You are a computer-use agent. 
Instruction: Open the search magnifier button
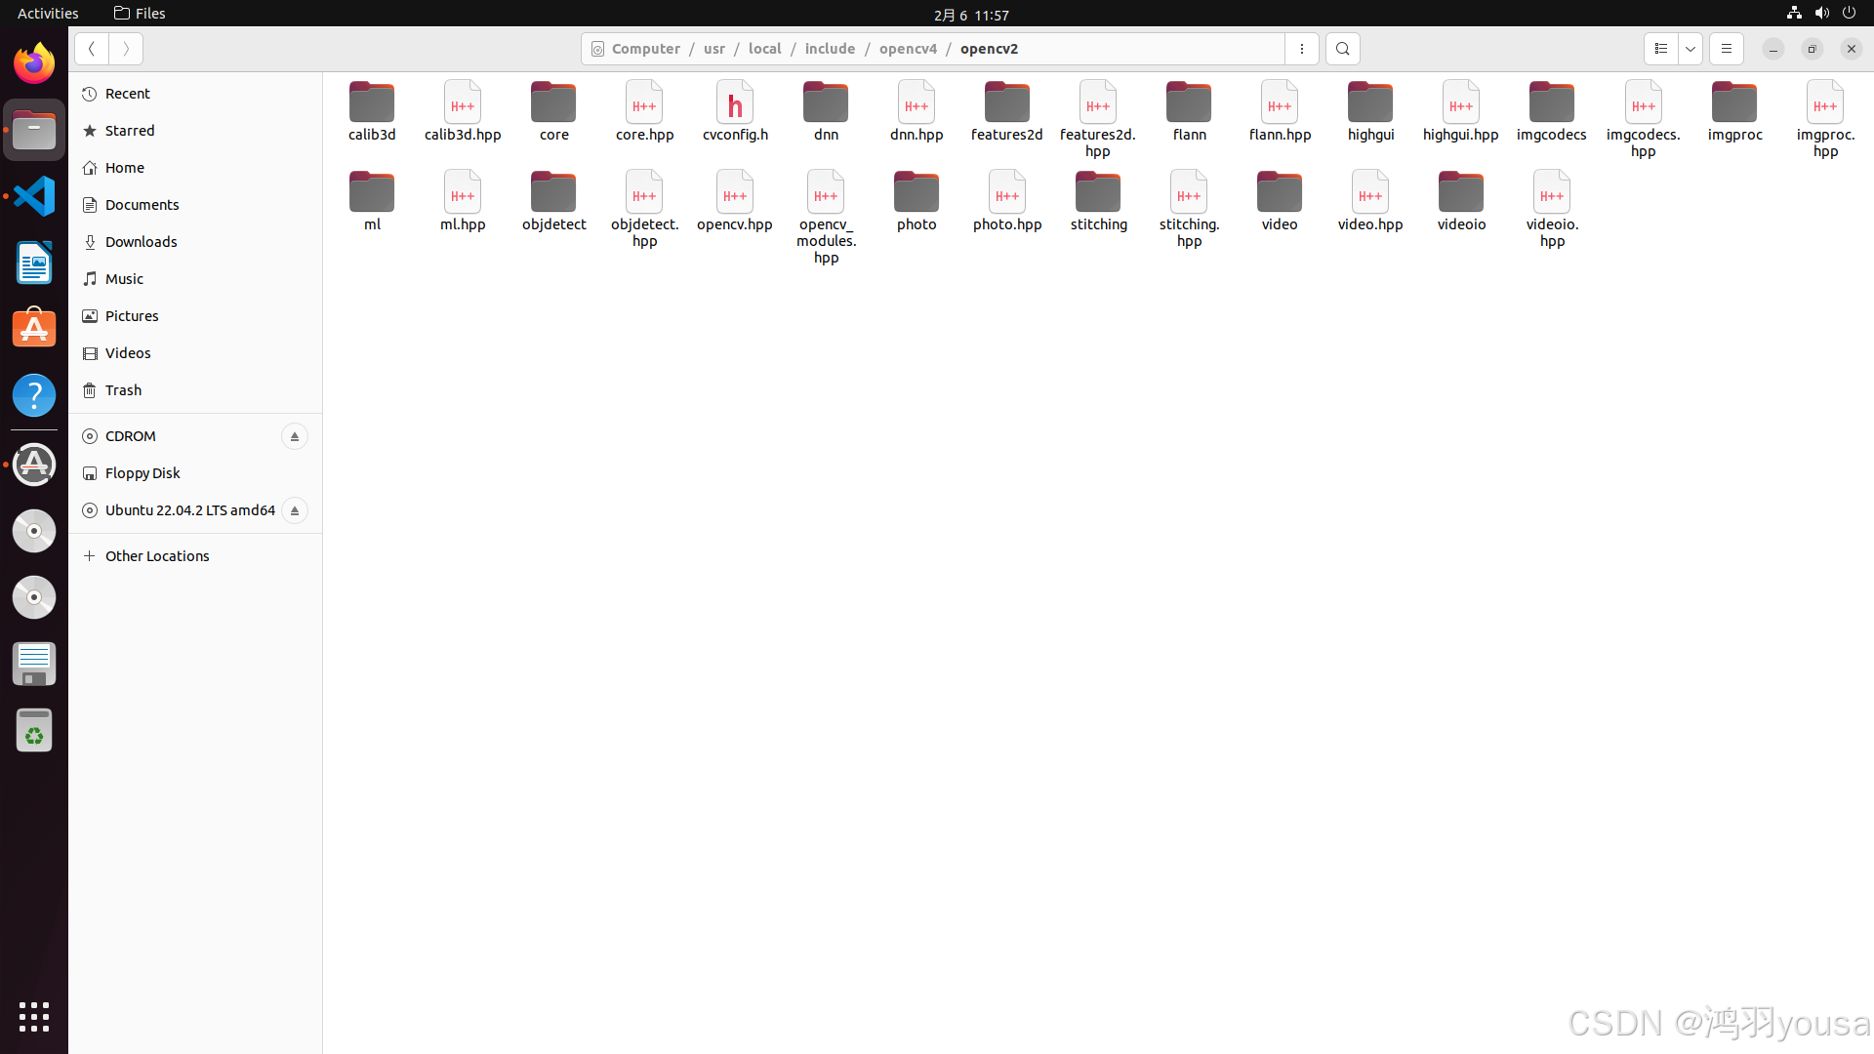1342,49
